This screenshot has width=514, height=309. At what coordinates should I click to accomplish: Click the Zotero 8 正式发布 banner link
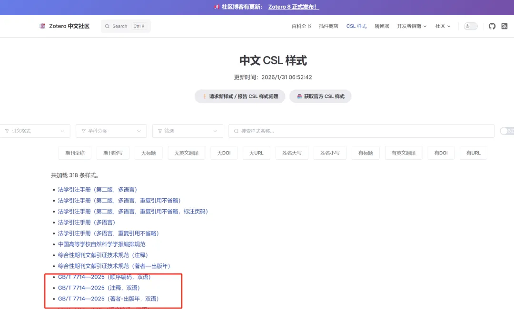click(x=293, y=7)
